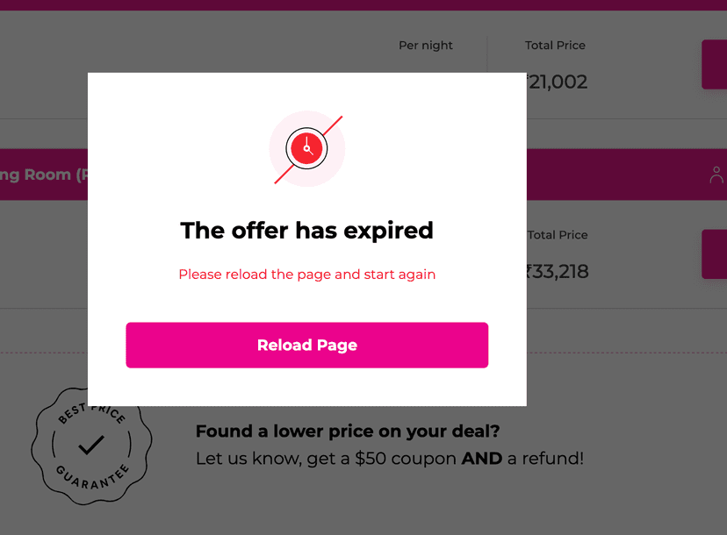Click the guest person icon in room header
The height and width of the screenshot is (535, 727).
(x=716, y=175)
